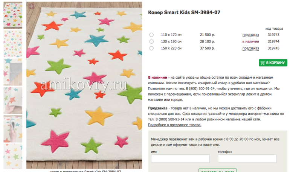Viewport: 290px width, 172px height.
Task: Open sixth thumbnail with star close-up
Action: [13, 156]
